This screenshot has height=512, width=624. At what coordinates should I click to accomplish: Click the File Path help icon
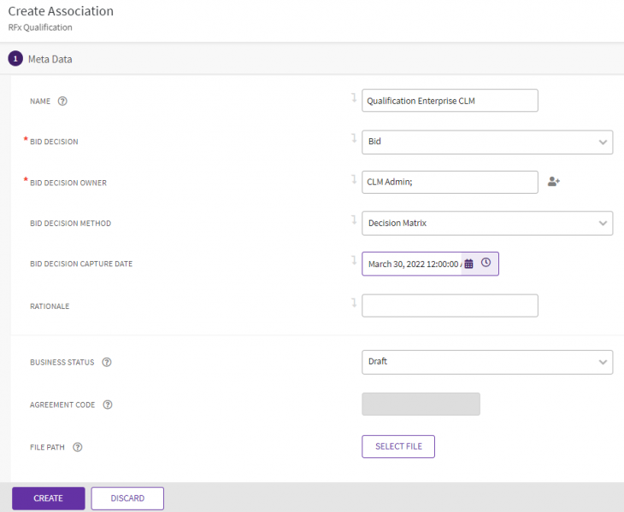[78, 447]
